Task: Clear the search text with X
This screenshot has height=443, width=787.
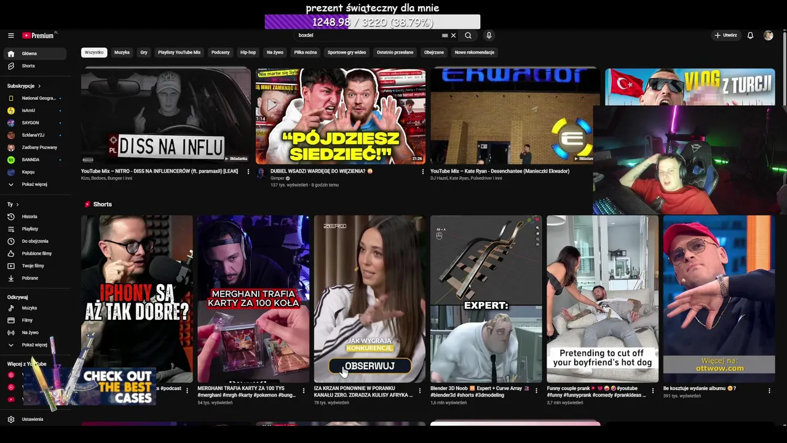Action: click(454, 36)
